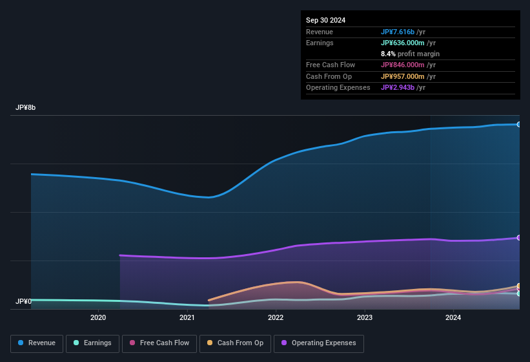Click the Earnings label in the tooltip

(320, 43)
